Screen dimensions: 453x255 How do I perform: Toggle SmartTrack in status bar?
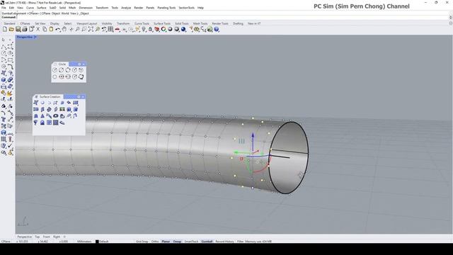click(x=191, y=242)
